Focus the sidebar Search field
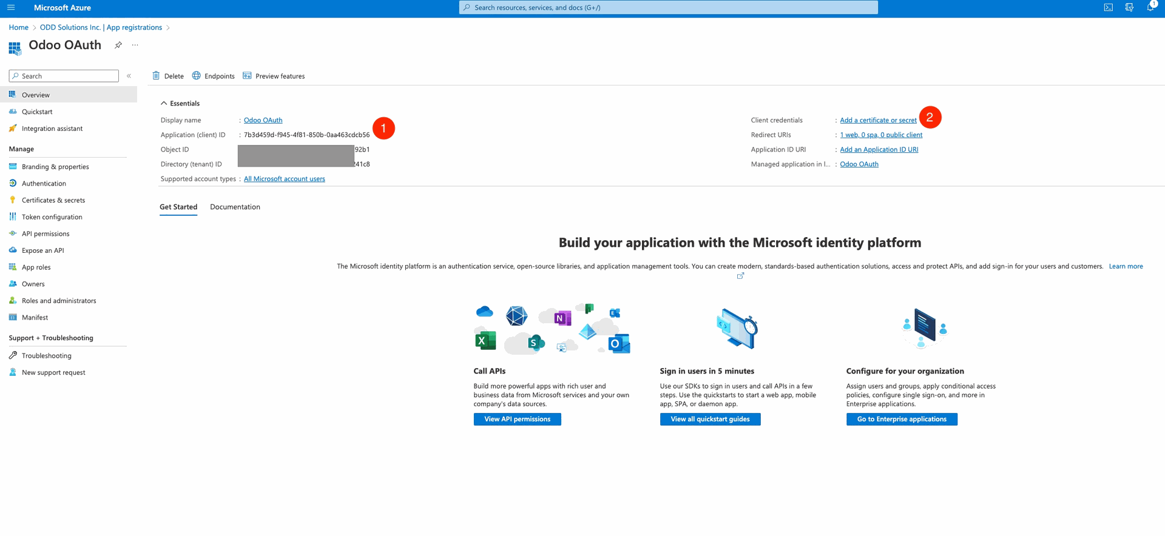This screenshot has height=536, width=1165. tap(64, 76)
